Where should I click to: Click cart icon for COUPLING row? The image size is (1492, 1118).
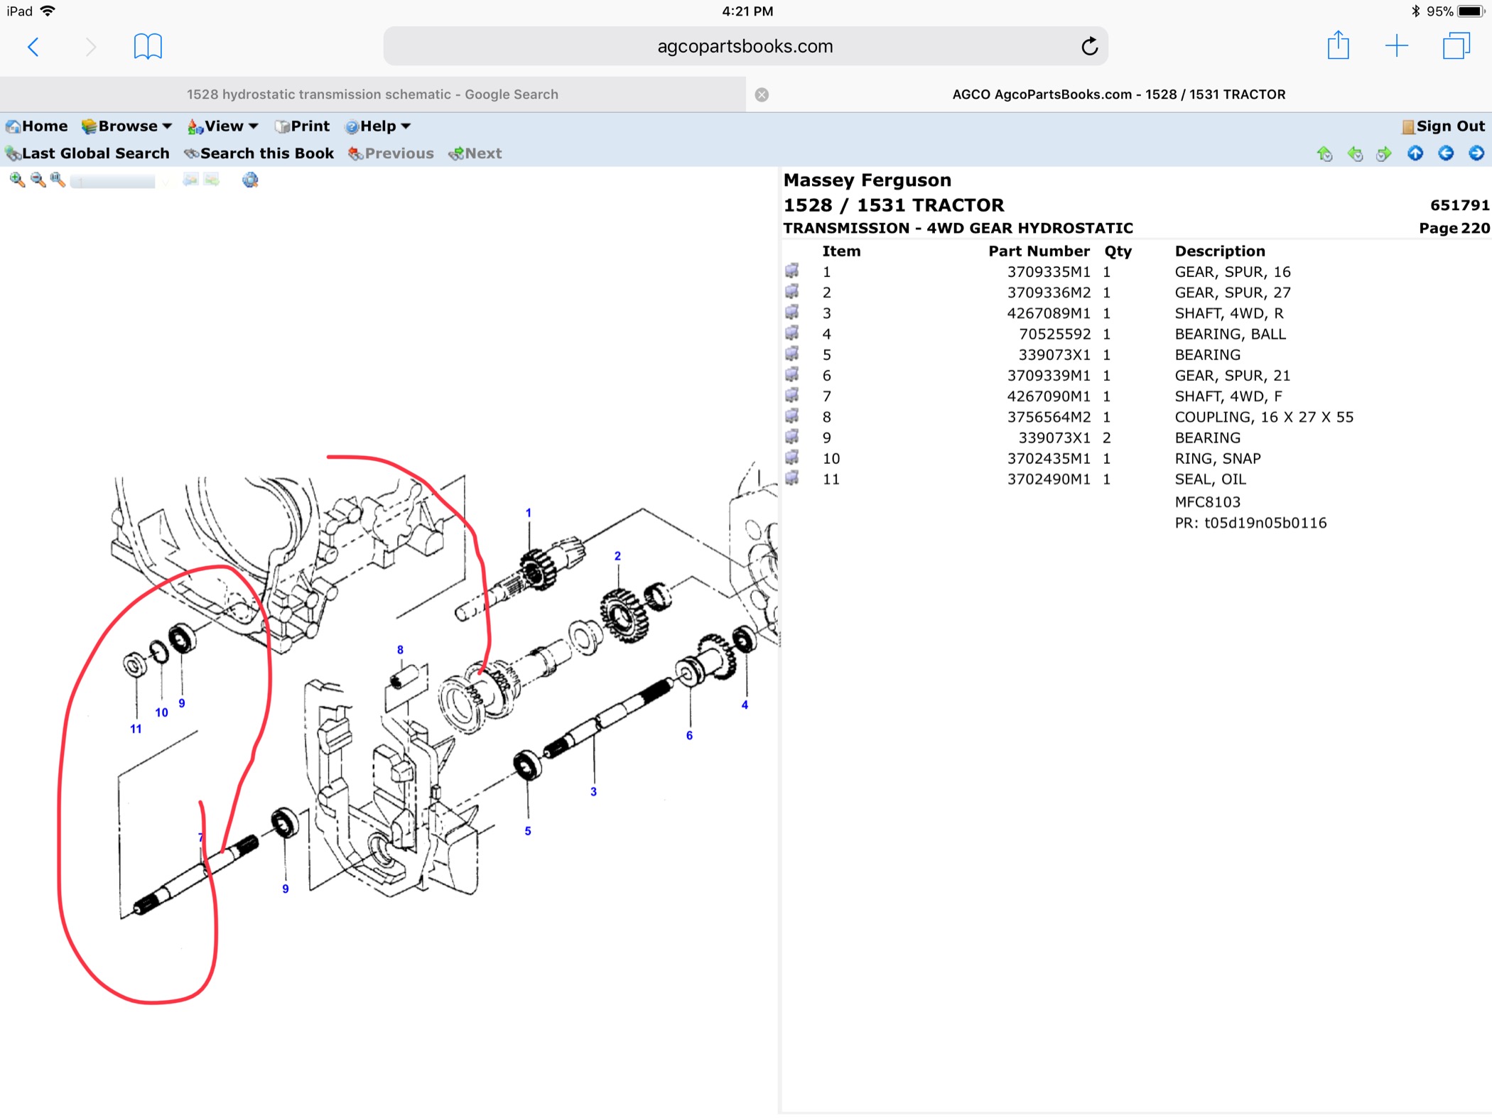792,416
